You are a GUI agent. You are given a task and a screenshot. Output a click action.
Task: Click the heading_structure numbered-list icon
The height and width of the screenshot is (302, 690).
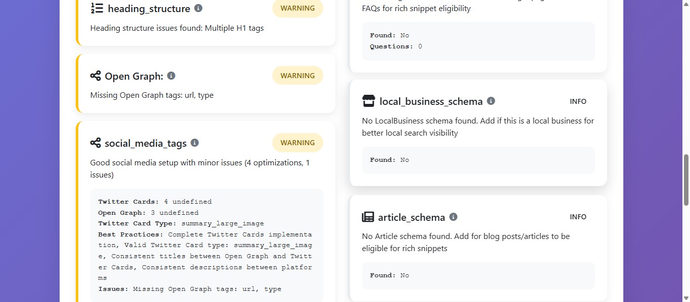click(x=97, y=8)
